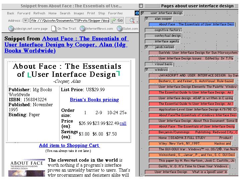Screen dimensions: 240x180
Task: Select 'About FaceThe Essentials of Windows Interface' row
Action: [193, 115]
